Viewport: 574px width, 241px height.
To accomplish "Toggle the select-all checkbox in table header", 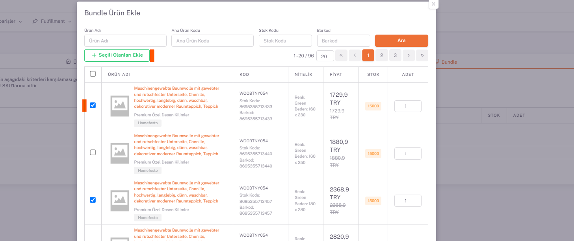I will click(x=93, y=74).
